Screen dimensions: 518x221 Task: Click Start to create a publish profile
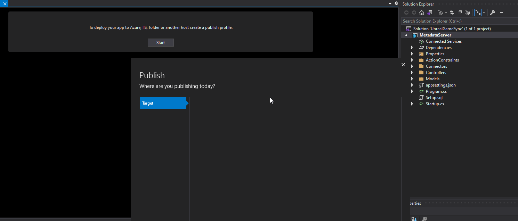click(161, 42)
